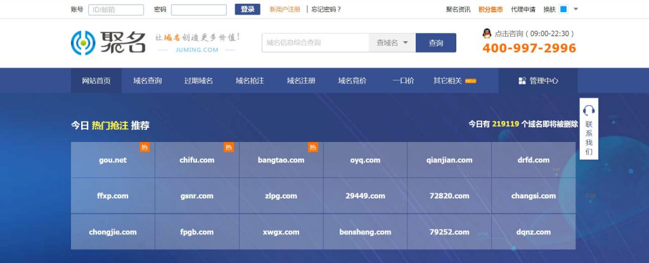Open the 域名抢注 navigation item
Screen dimensions: 649x263
250,80
